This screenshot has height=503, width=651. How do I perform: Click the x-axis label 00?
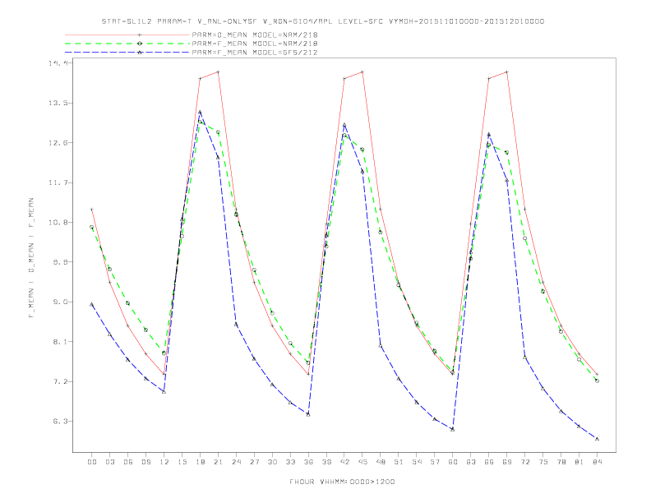coord(92,462)
